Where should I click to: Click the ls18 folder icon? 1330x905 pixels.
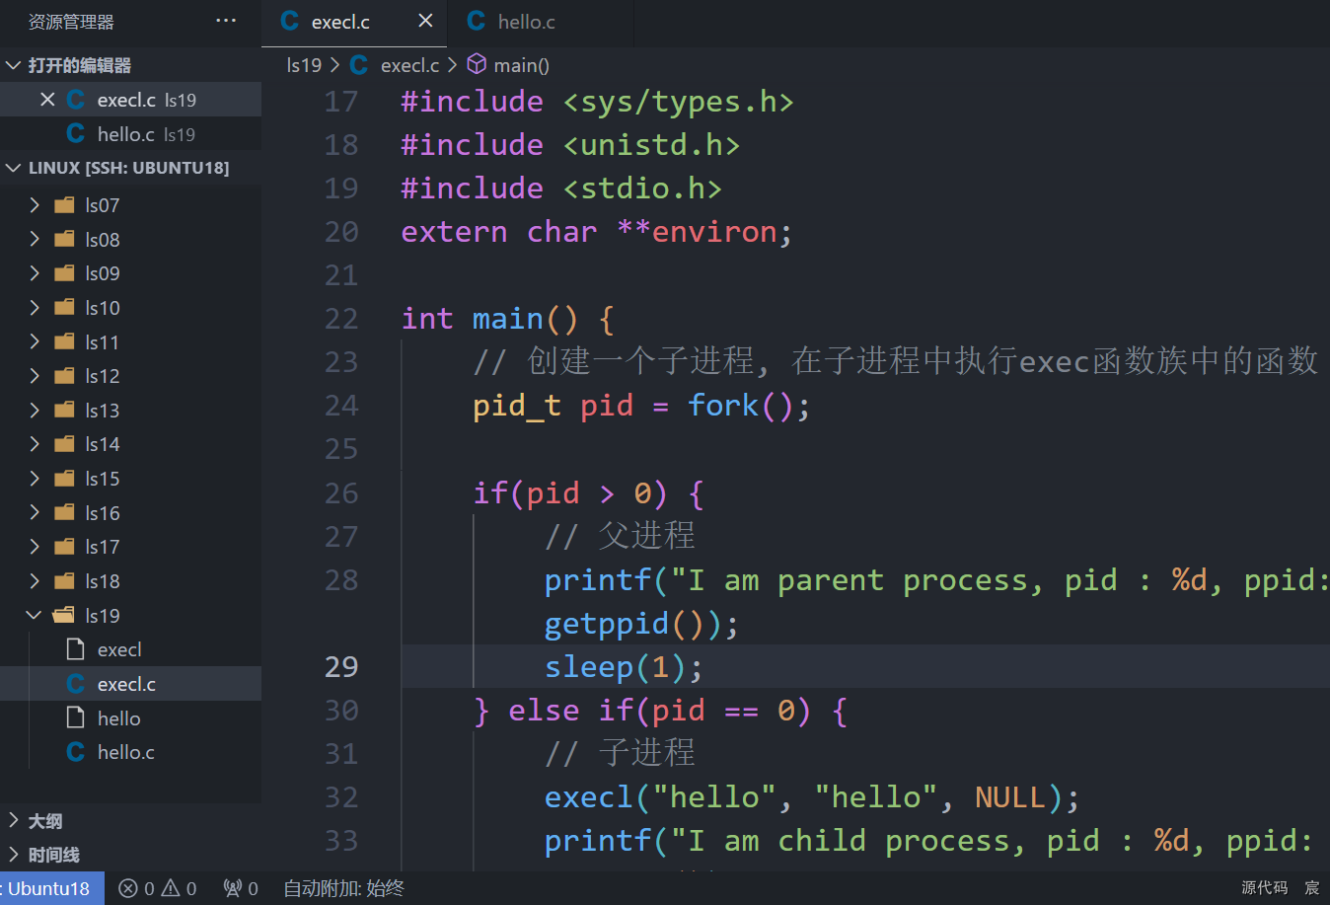point(64,581)
